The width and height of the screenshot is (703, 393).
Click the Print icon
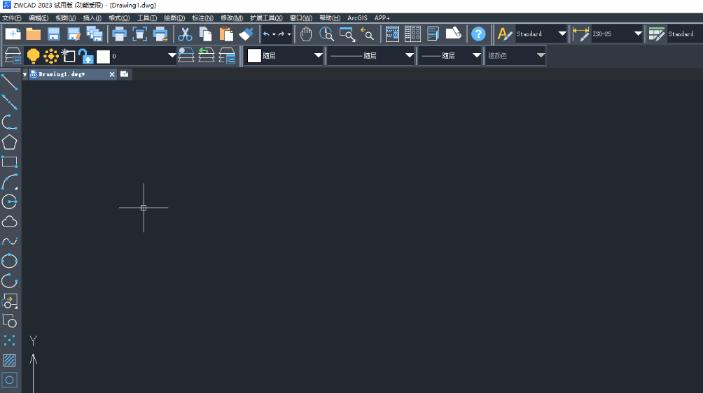point(119,34)
